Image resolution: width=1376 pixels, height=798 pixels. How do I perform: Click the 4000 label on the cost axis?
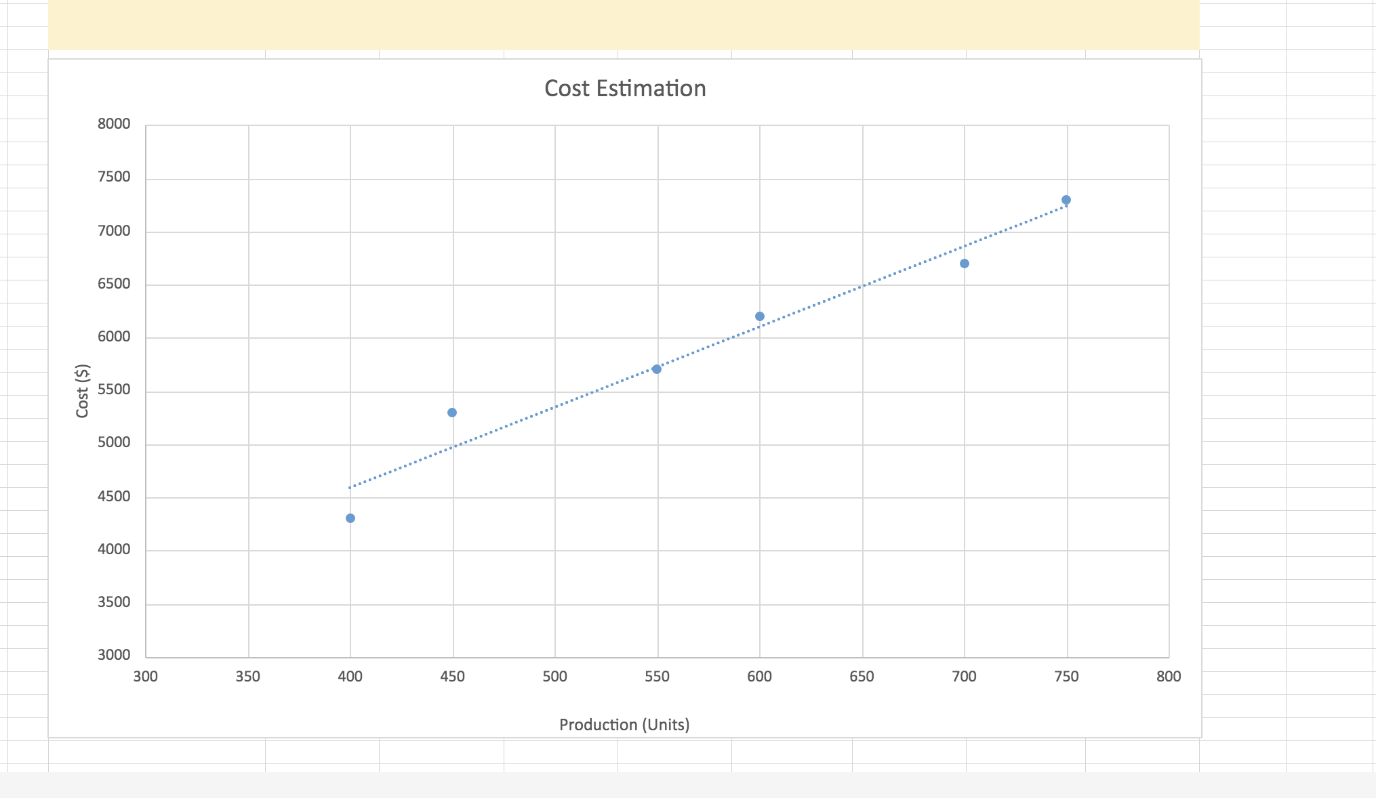click(x=114, y=549)
